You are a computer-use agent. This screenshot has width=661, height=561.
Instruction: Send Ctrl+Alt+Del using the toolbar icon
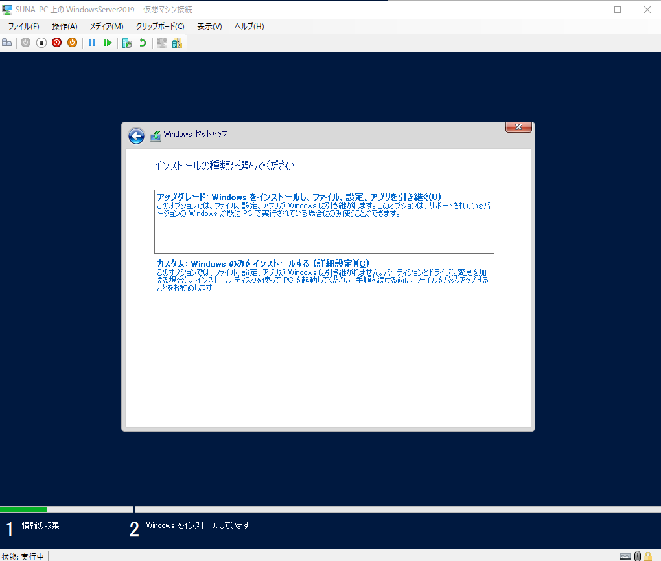6,43
